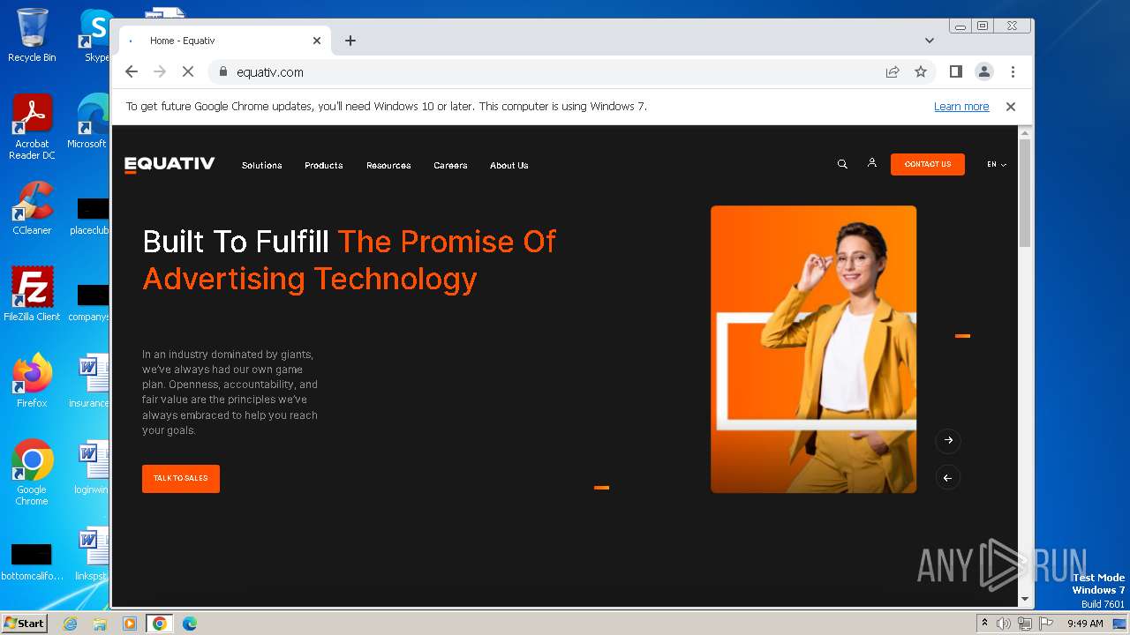The image size is (1130, 635).
Task: Click the site lock icon
Action: [x=222, y=72]
